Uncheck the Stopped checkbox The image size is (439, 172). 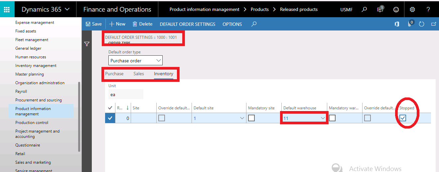pos(403,118)
